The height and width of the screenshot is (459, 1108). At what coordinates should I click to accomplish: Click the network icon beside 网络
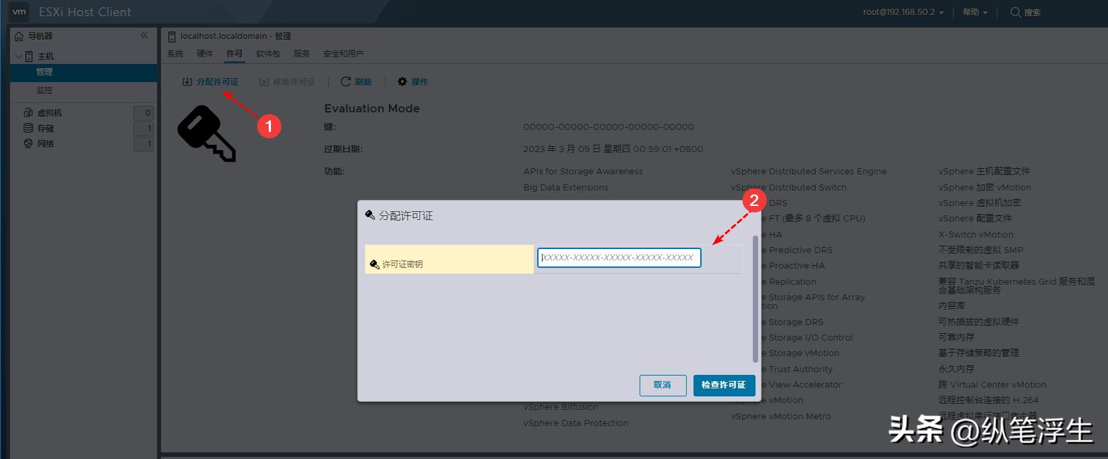coord(28,143)
